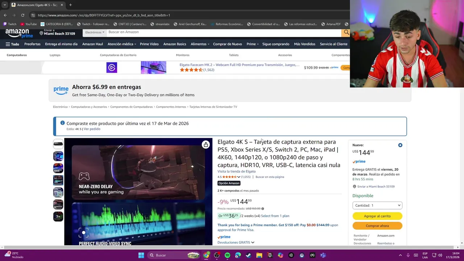
Task: Click the Agregar al carrito button
Action: point(377,216)
